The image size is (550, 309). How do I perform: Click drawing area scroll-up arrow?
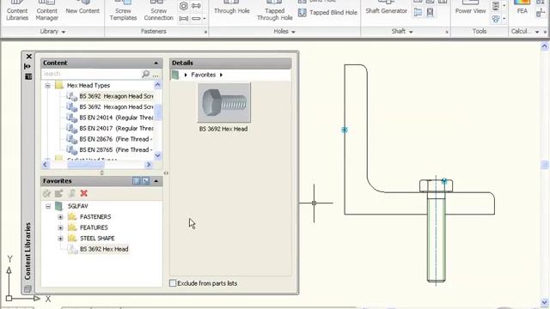click(544, 46)
